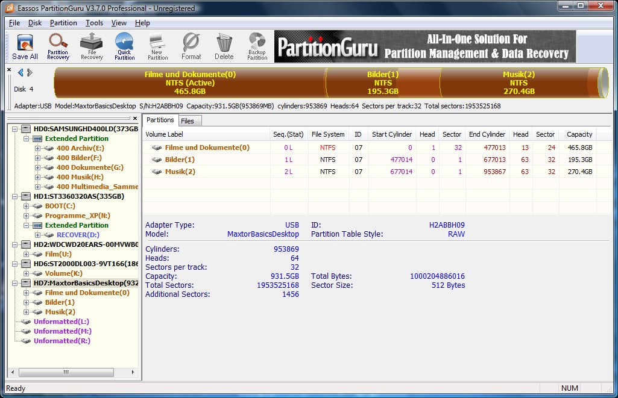
Task: Expand the Film(U:) tree node
Action: tap(26, 254)
